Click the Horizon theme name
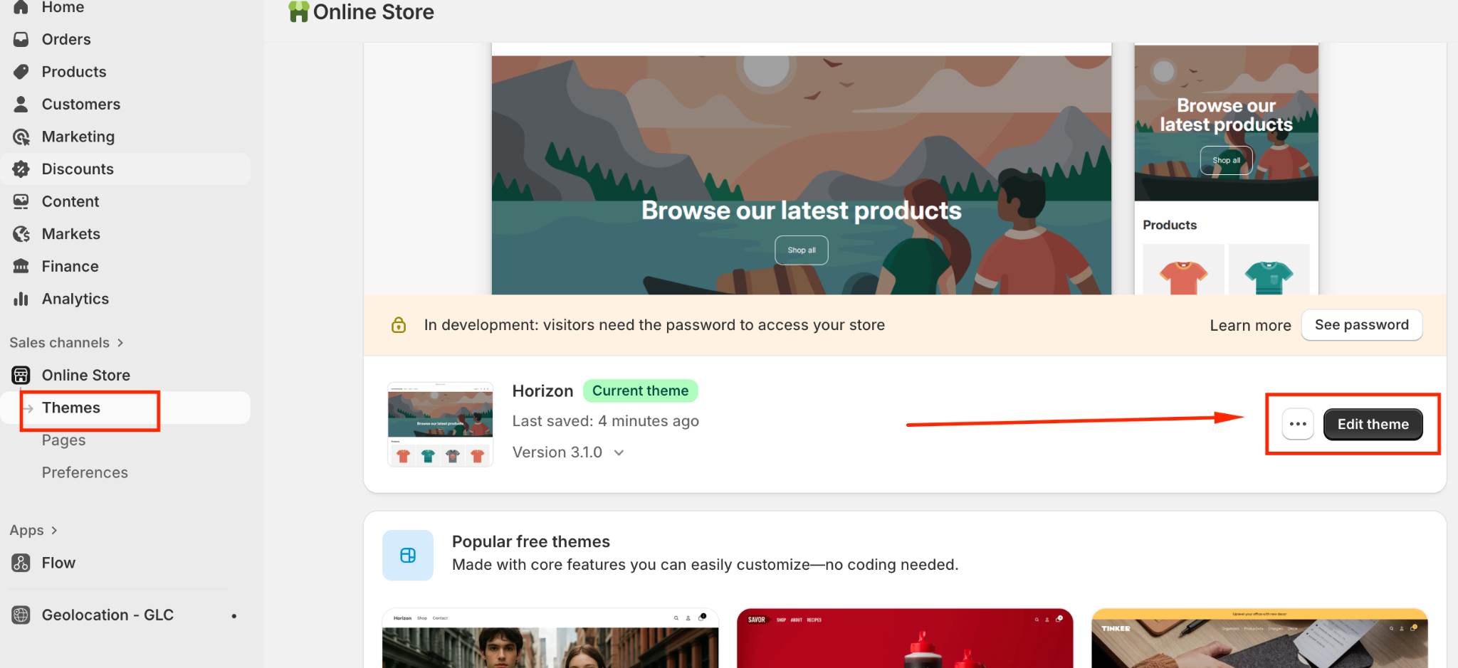Screen dimensions: 1458x668 pos(542,391)
